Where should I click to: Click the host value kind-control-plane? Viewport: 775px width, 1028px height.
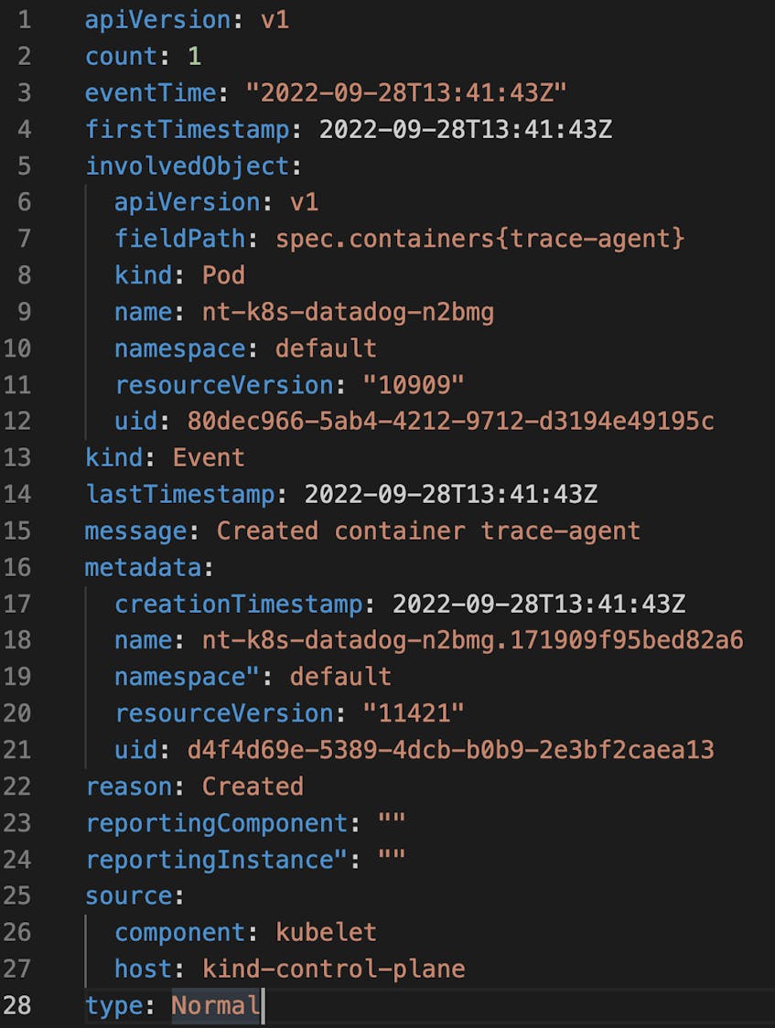[333, 969]
